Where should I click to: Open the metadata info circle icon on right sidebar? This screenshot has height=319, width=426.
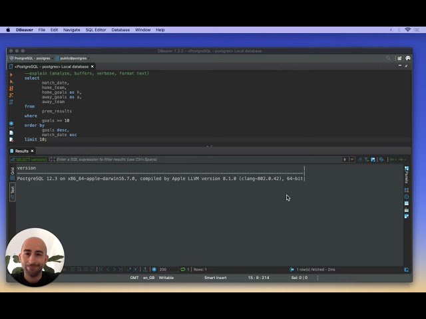pyautogui.click(x=407, y=197)
